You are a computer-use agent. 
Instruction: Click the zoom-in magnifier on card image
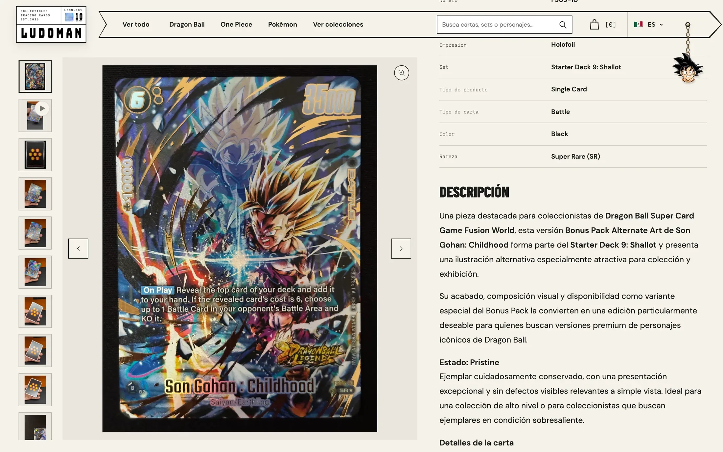point(402,73)
